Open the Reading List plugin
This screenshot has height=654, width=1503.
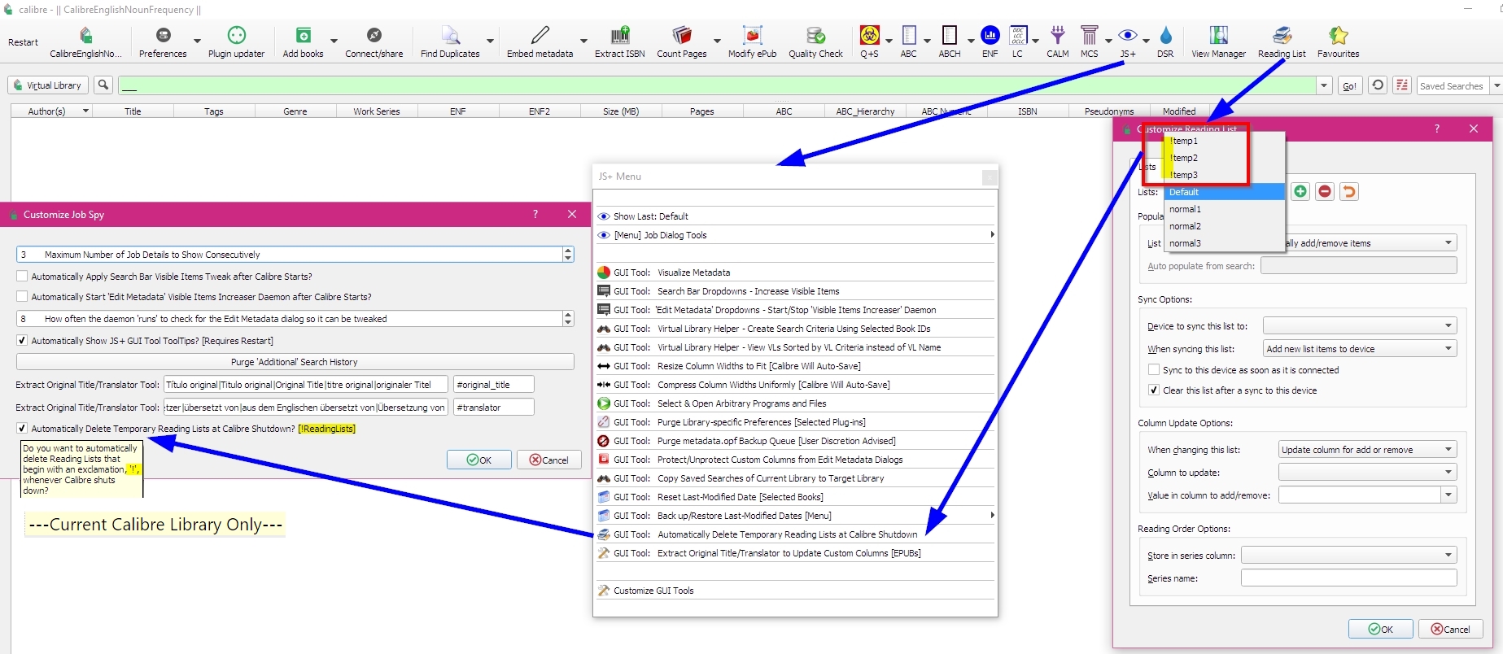(1281, 41)
